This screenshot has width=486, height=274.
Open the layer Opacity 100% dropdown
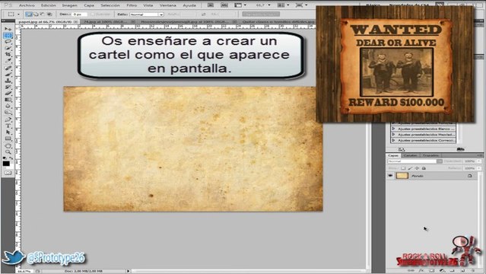click(479, 161)
